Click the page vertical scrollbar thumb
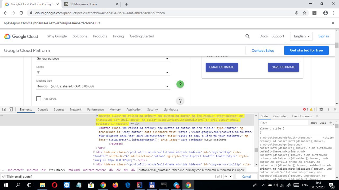 (337, 45)
